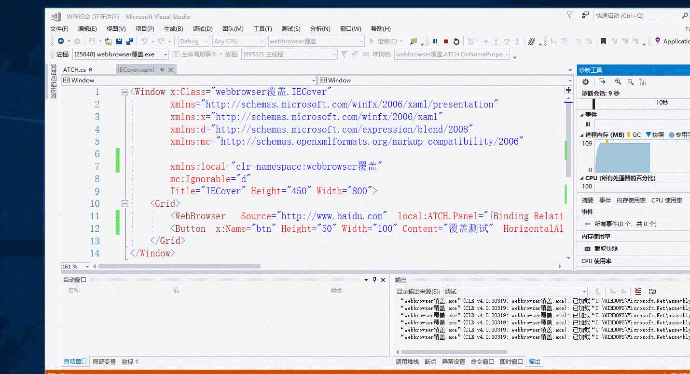690x374 pixels.
Task: Click the Undo arrow icon
Action: (x=144, y=41)
